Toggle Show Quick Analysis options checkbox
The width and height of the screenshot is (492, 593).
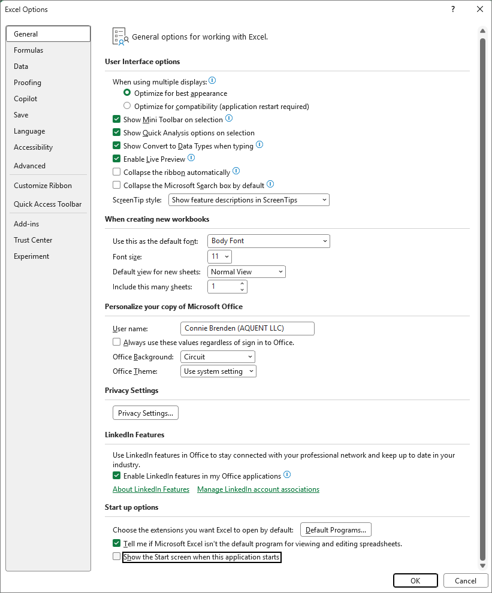(x=117, y=132)
